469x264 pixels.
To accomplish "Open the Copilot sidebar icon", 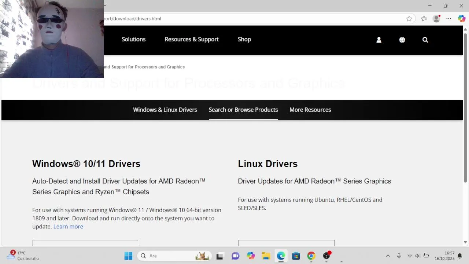I will click(x=462, y=19).
